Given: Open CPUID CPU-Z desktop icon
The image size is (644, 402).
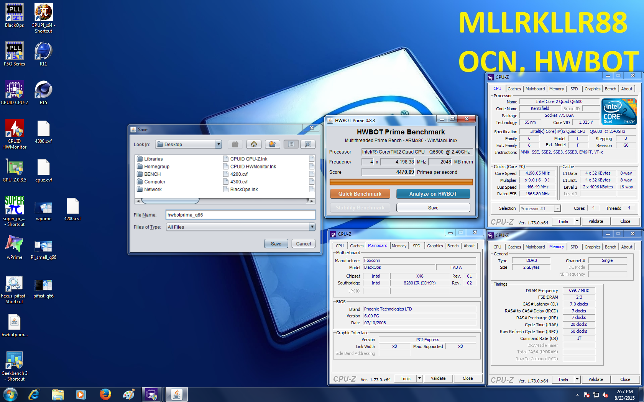Looking at the screenshot, I should (x=14, y=93).
